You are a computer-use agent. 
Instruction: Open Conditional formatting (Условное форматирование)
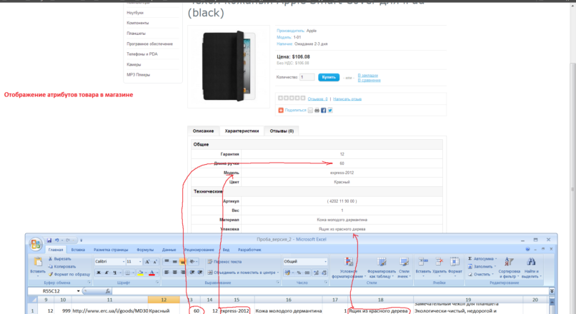click(x=348, y=268)
